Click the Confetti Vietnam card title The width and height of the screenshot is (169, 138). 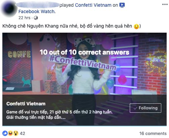coord(26,104)
